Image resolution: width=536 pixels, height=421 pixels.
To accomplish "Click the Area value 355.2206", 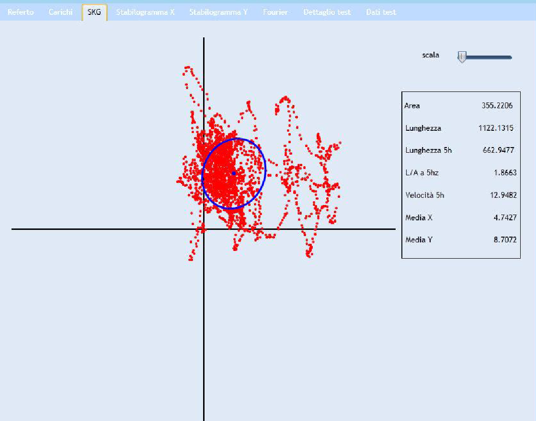I will coord(497,105).
